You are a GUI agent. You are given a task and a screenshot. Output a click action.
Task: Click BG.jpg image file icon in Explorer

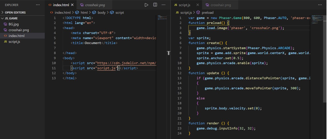pyautogui.click(x=6, y=24)
